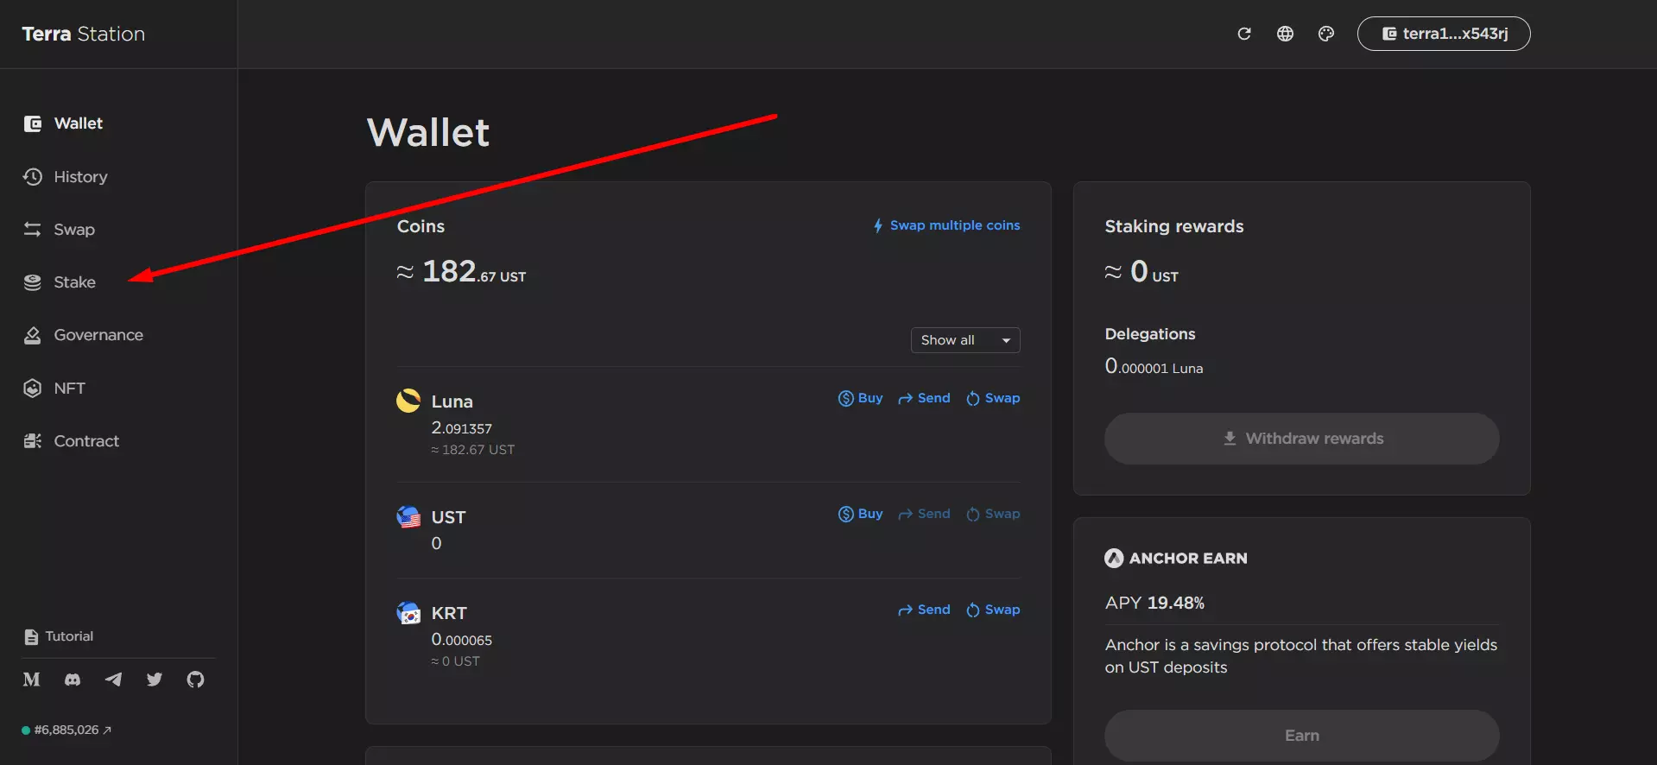The image size is (1657, 765).
Task: Open the Contract page
Action: [71, 440]
